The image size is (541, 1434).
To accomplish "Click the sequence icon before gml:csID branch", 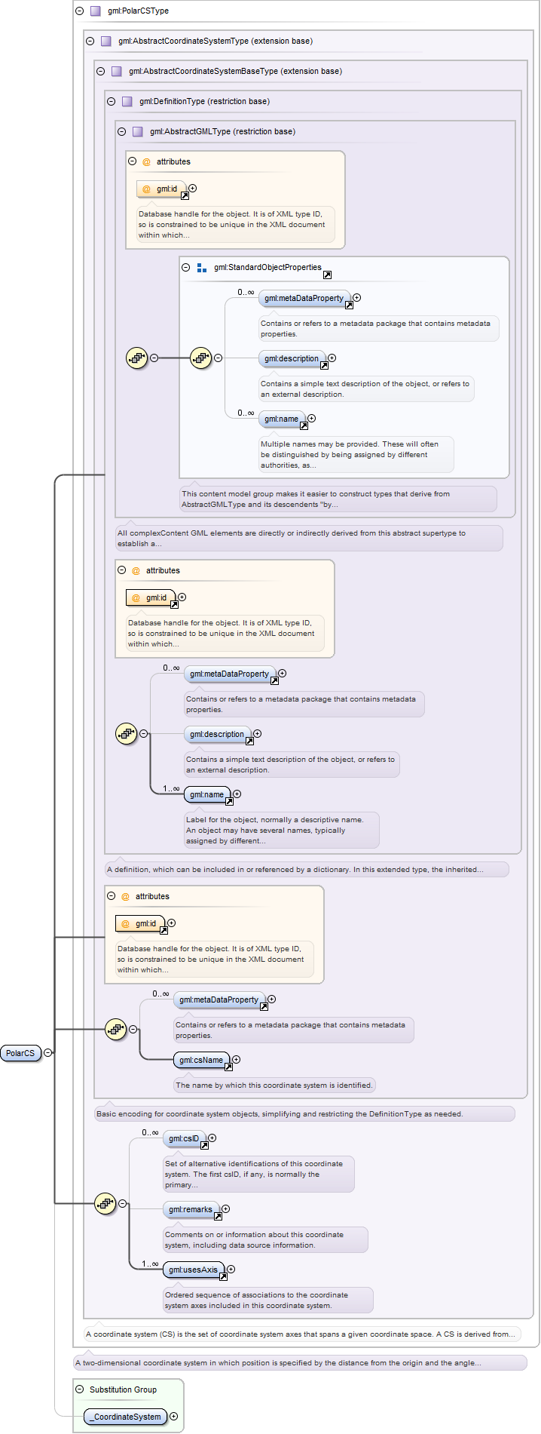I will (105, 1204).
